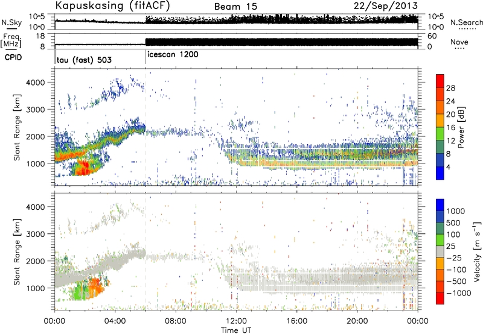Click the red top of power colorbar

pyautogui.click(x=440, y=81)
